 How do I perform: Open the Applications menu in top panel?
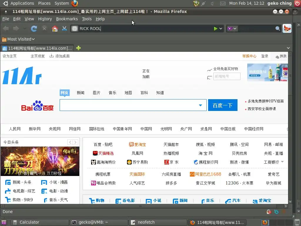(x=22, y=3)
